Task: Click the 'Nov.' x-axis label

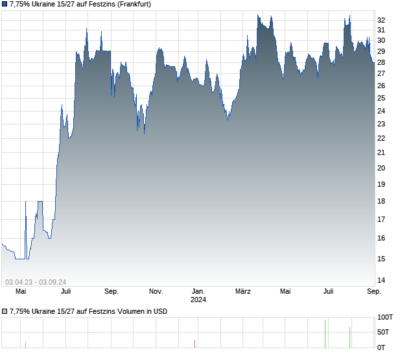Action: click(x=156, y=292)
